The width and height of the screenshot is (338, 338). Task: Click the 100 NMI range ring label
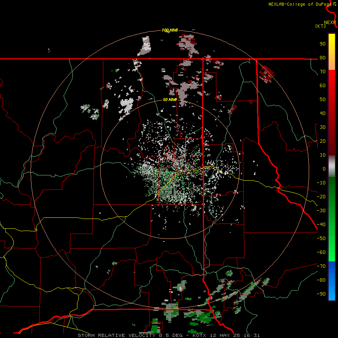(170, 30)
